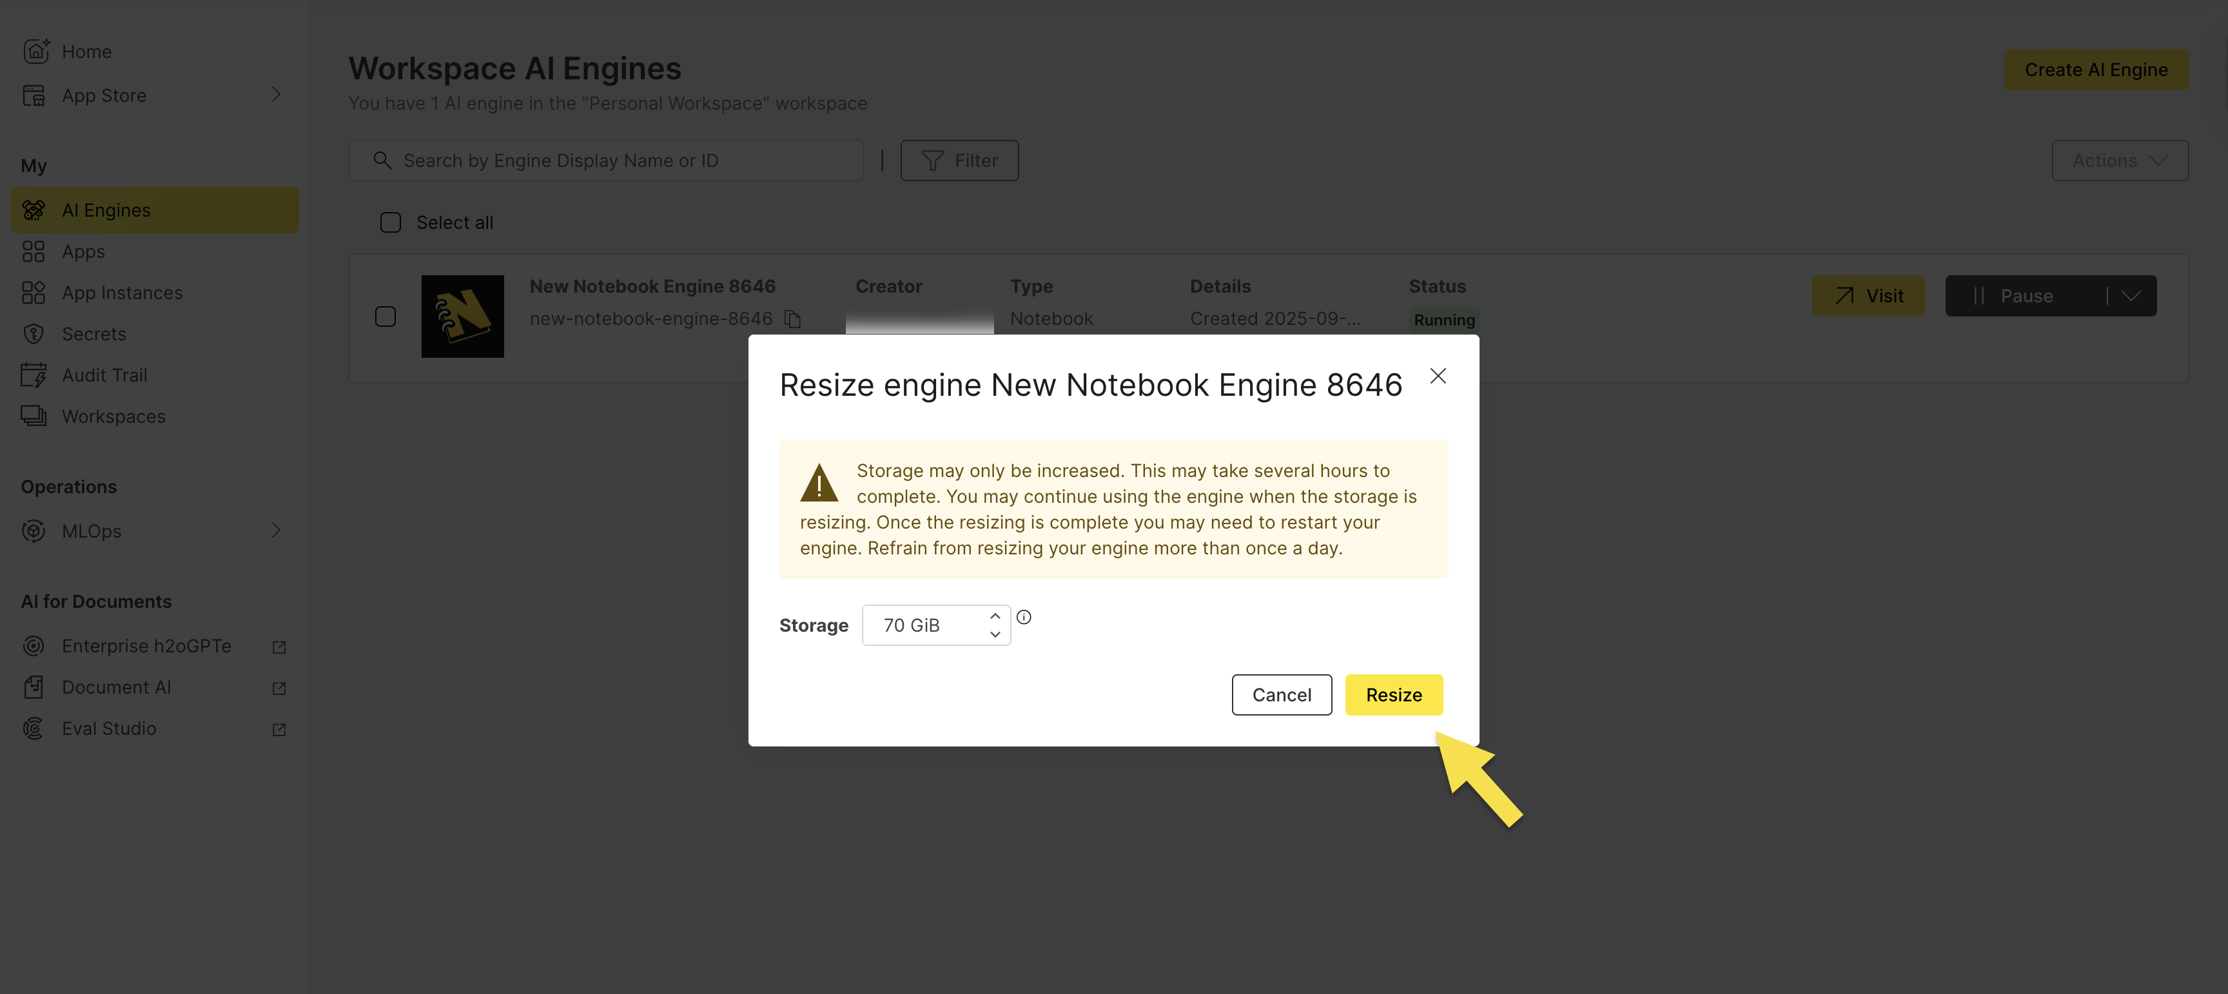Copy the new-notebook-engine-8646 ID icon

(x=792, y=319)
